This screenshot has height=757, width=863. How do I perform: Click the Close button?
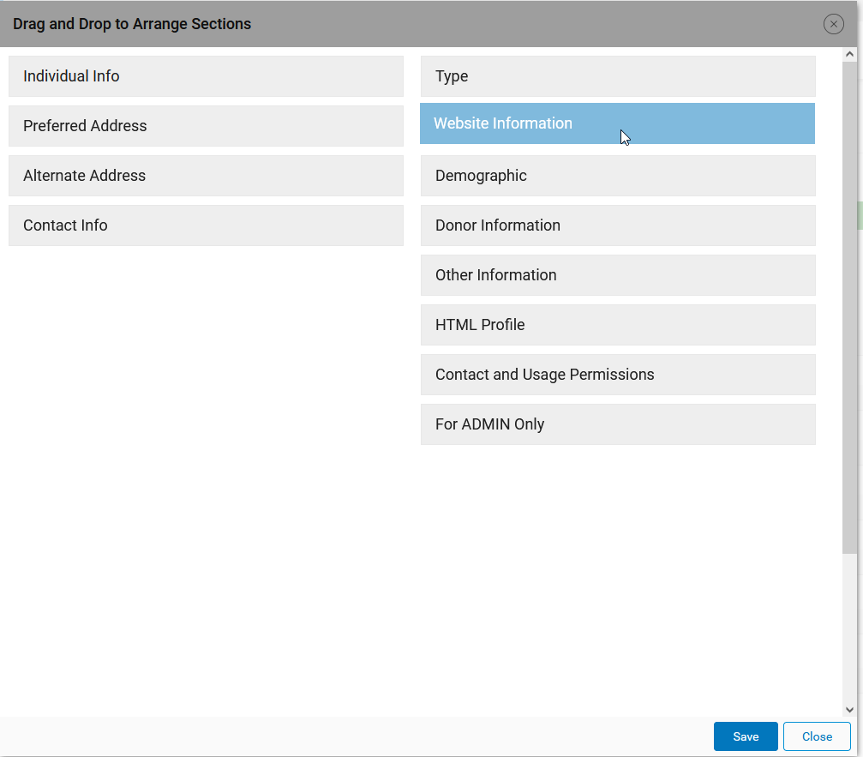point(817,736)
